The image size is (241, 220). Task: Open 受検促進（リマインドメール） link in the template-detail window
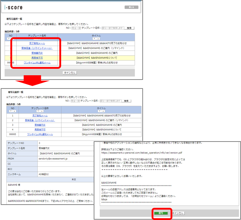(40, 120)
